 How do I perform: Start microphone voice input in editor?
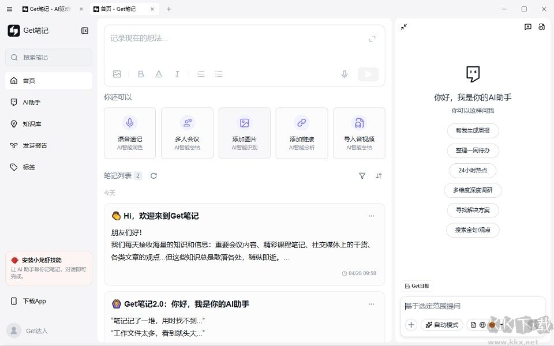point(345,74)
